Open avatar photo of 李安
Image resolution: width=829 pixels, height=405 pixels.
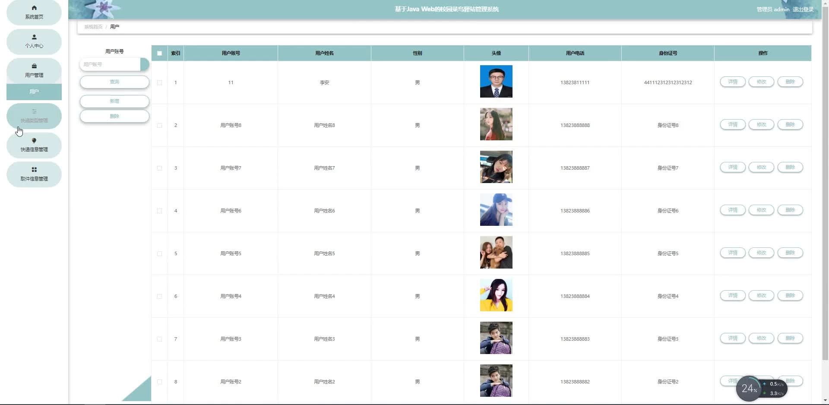click(496, 81)
